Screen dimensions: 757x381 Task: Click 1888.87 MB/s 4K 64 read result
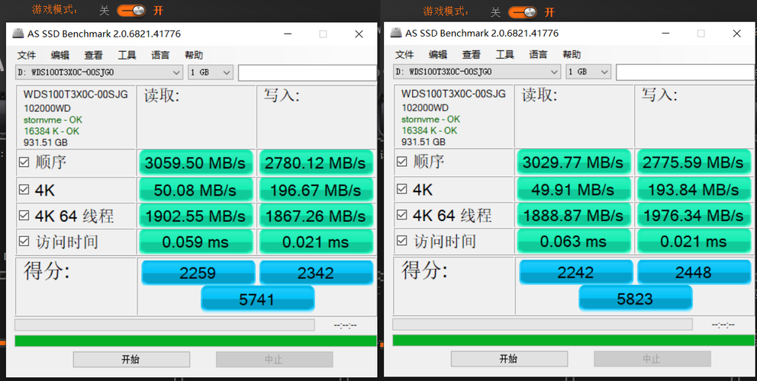click(x=574, y=215)
